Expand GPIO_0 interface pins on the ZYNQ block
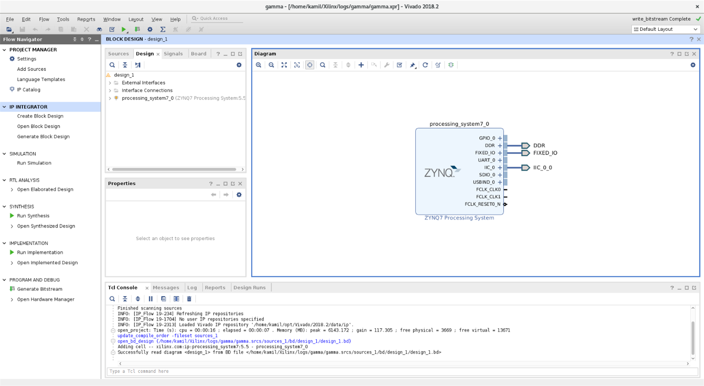Image resolution: width=704 pixels, height=386 pixels. (500, 138)
